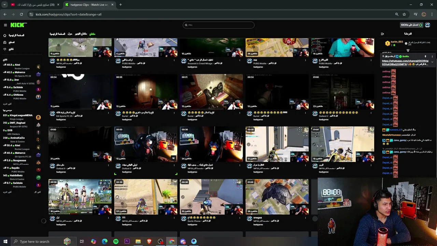Screen dimensions: 437x246
Task: Open options menu for the snegaa clip
Action: (305, 218)
